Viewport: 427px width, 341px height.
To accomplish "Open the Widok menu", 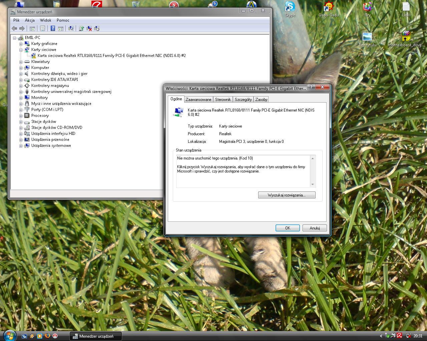I will coord(45,20).
